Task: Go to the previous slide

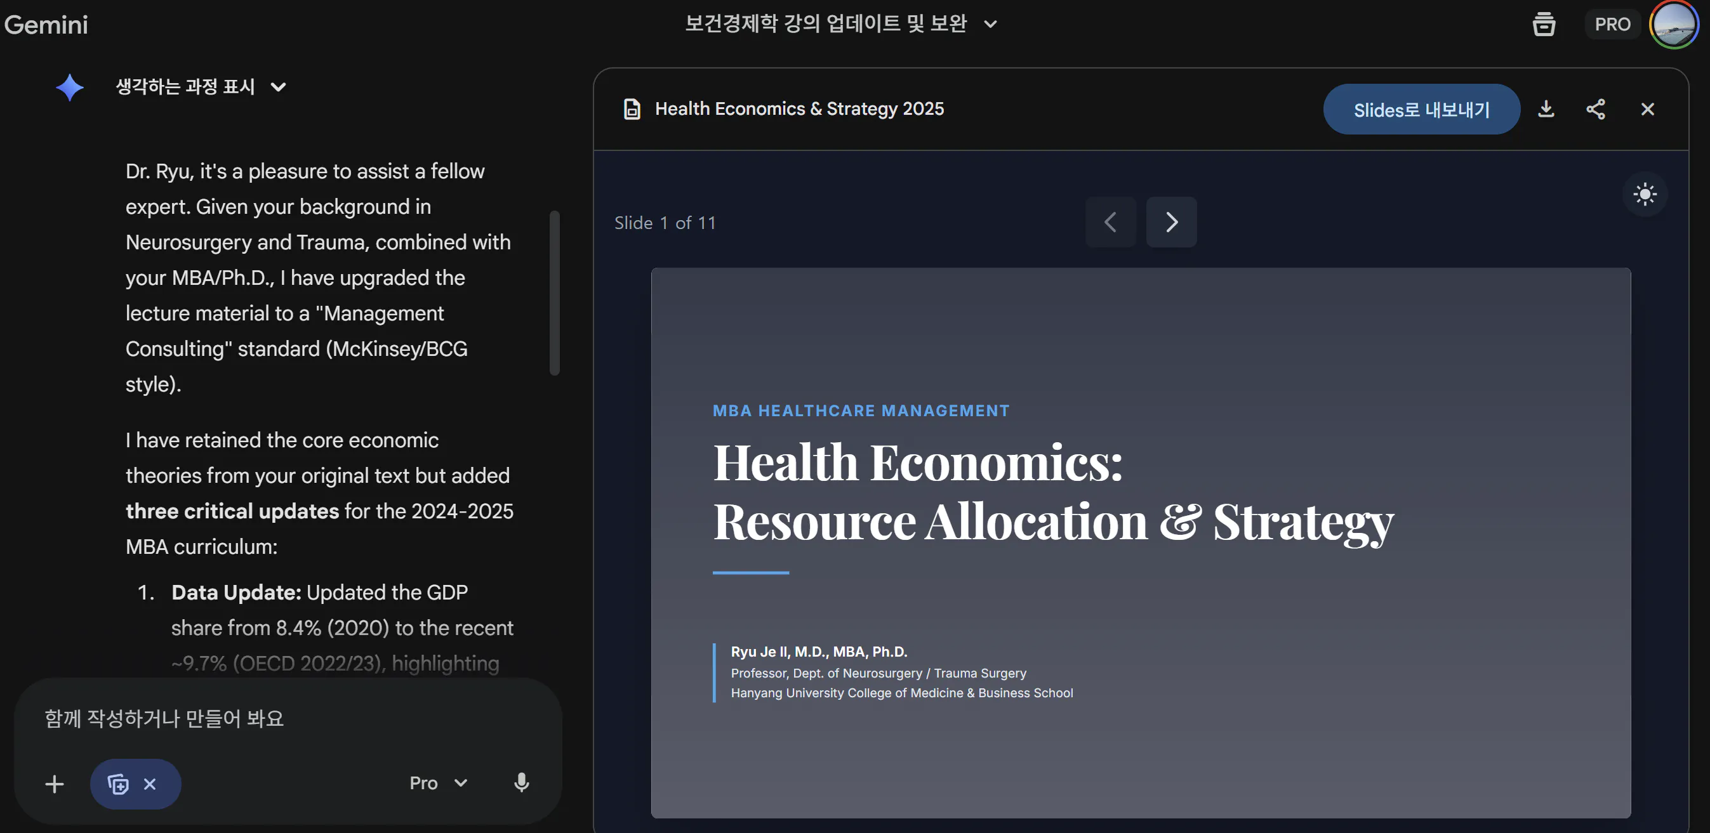Action: click(x=1111, y=222)
